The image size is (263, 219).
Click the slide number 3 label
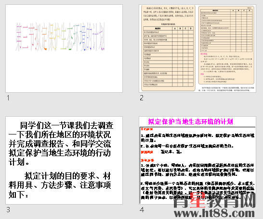tap(8, 210)
